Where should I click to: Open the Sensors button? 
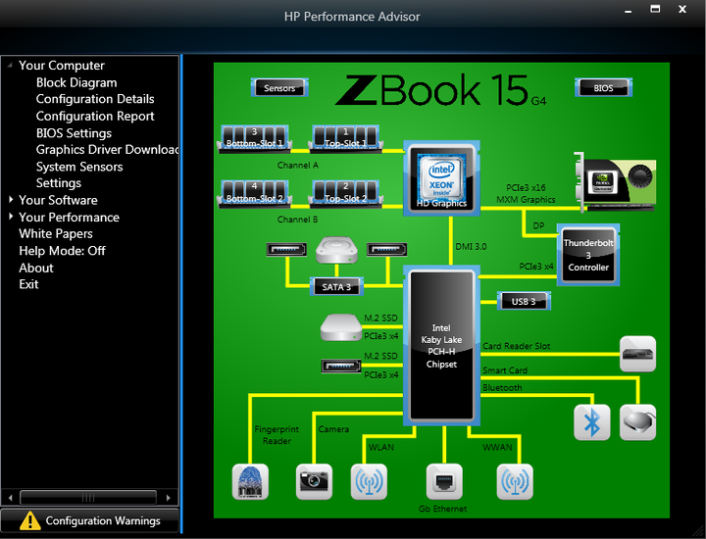[x=279, y=88]
